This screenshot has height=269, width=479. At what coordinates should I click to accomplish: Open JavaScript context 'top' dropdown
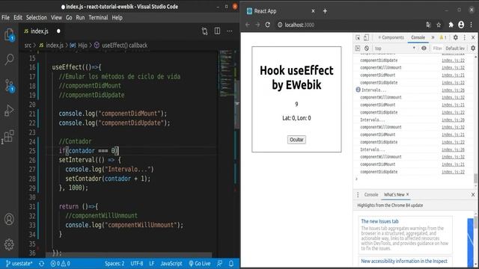click(395, 48)
